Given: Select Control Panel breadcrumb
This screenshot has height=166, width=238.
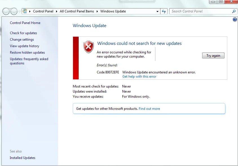Looking at the screenshot, I should pyautogui.click(x=43, y=11).
